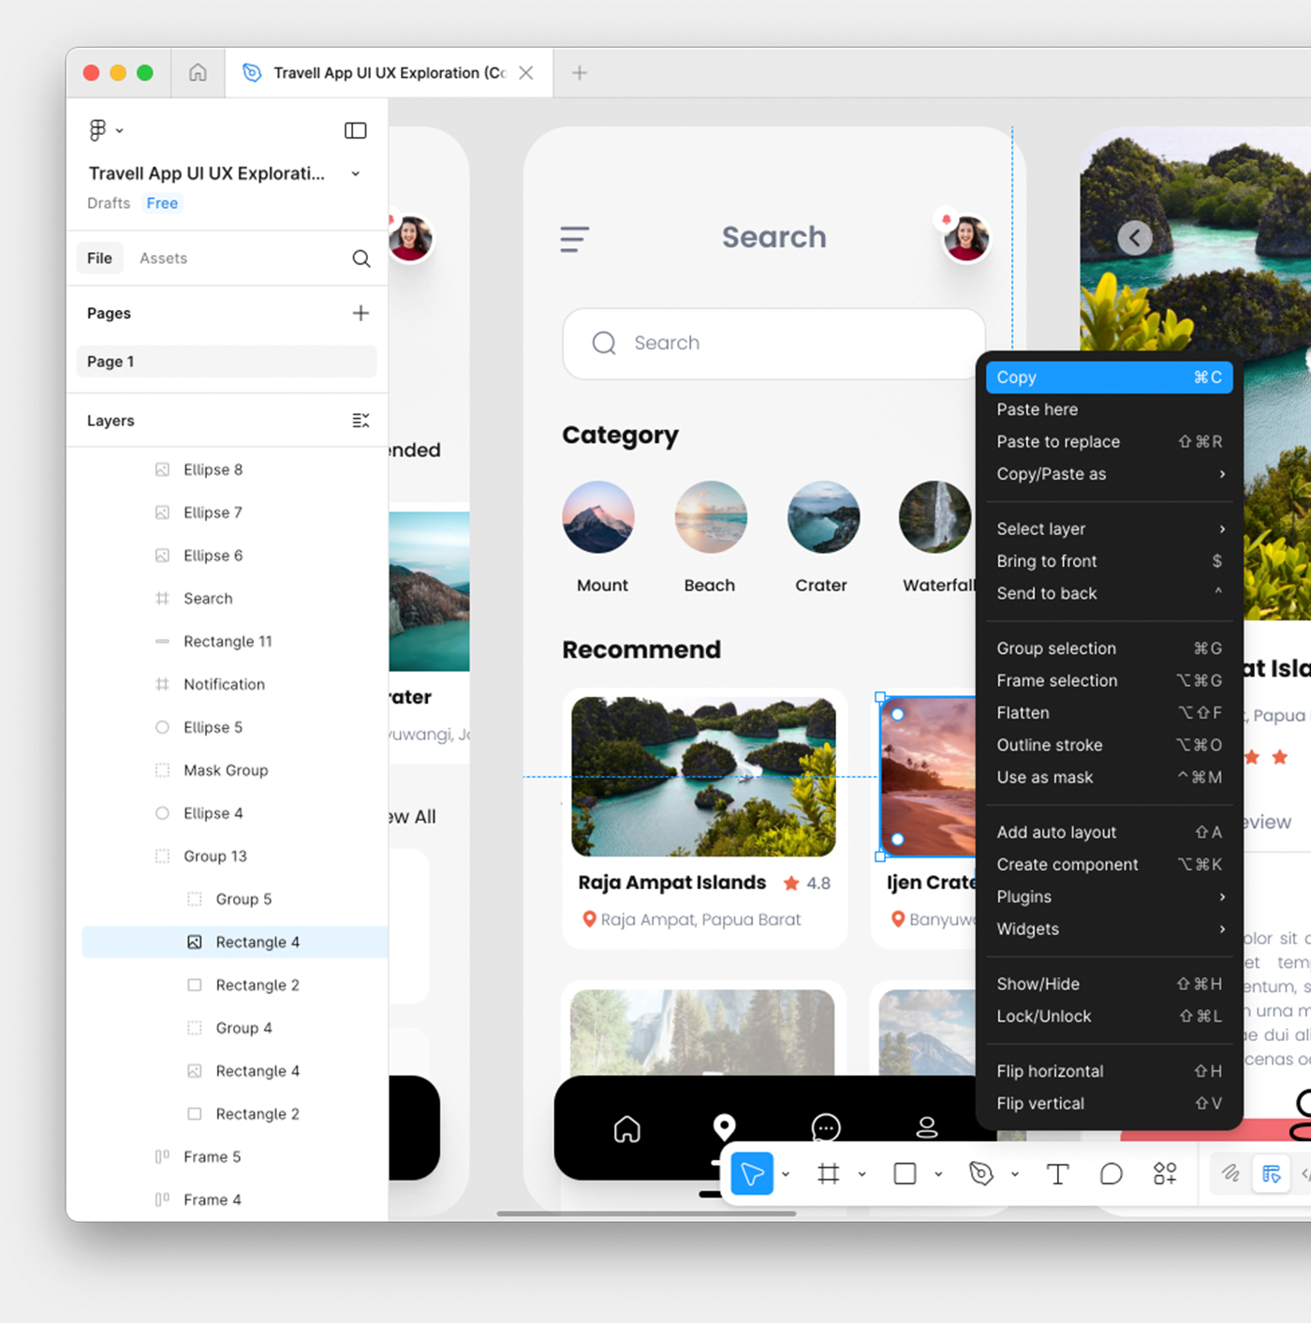Select the Rectangle shape tool

pyautogui.click(x=905, y=1174)
